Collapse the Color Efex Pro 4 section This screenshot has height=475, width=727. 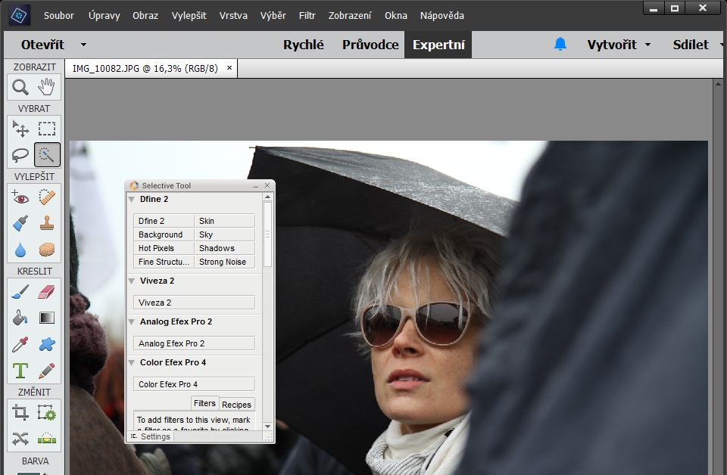132,363
